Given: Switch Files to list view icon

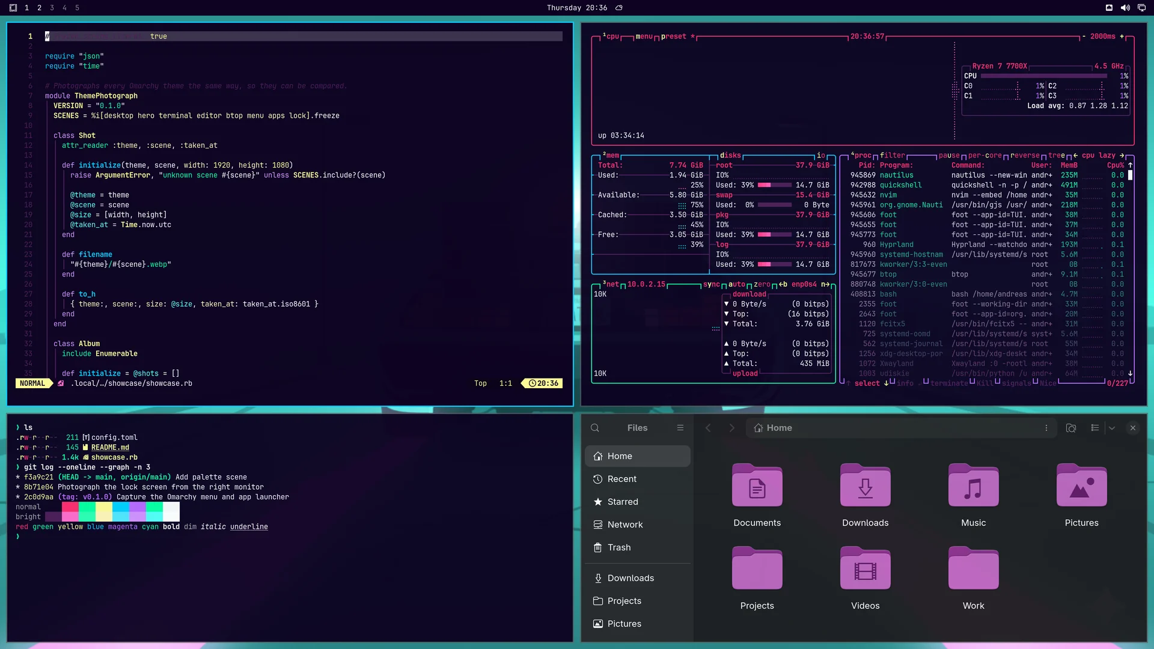Looking at the screenshot, I should pyautogui.click(x=1095, y=428).
